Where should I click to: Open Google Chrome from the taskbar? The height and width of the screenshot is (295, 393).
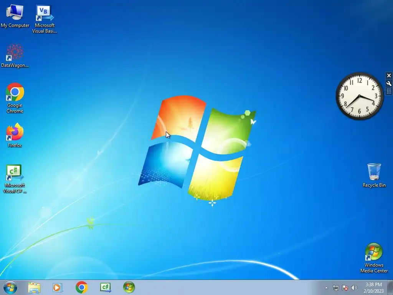click(81, 287)
